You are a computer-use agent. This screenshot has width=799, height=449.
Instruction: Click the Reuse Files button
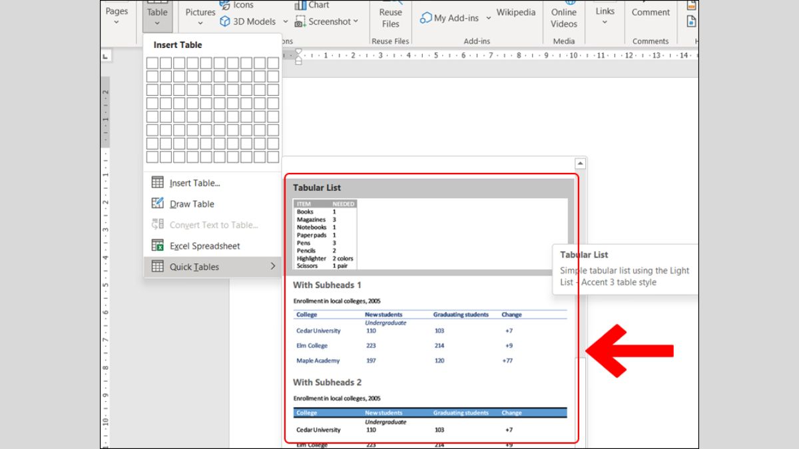coord(390,17)
